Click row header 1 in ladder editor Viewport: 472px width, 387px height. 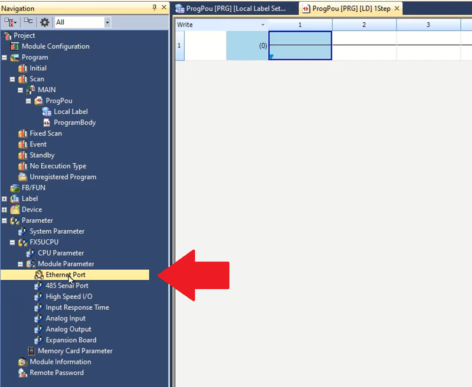(180, 46)
